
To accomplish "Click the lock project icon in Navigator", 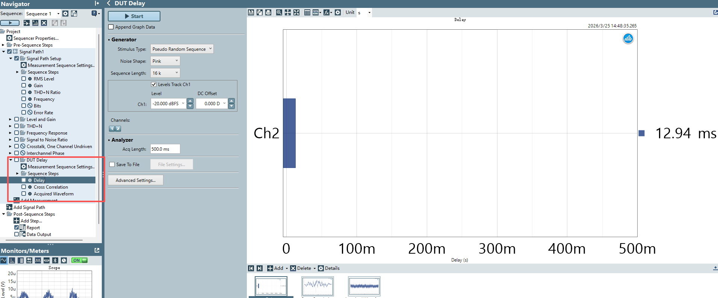I will click(x=74, y=14).
